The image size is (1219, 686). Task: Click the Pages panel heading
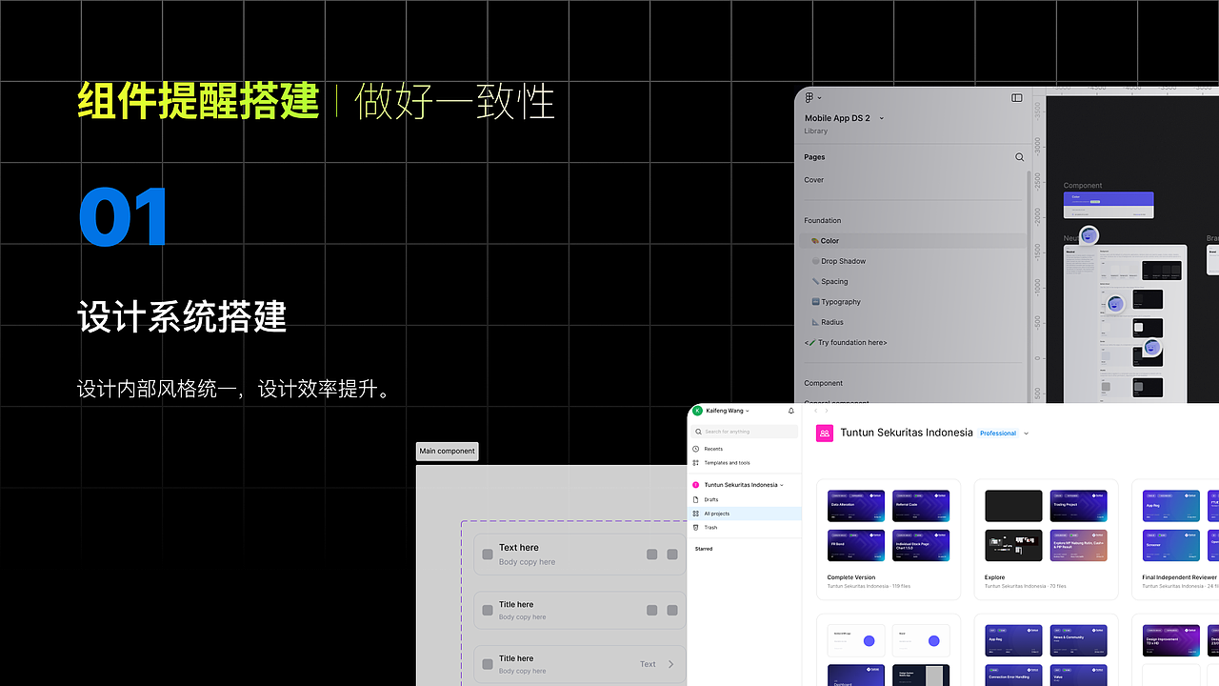814,157
